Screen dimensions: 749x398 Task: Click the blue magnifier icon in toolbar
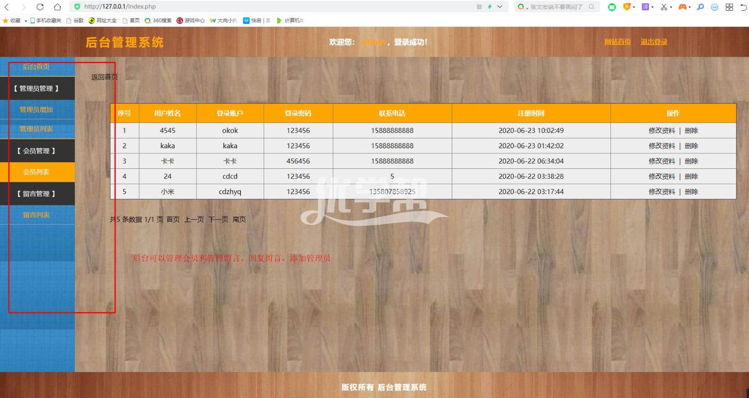700,7
